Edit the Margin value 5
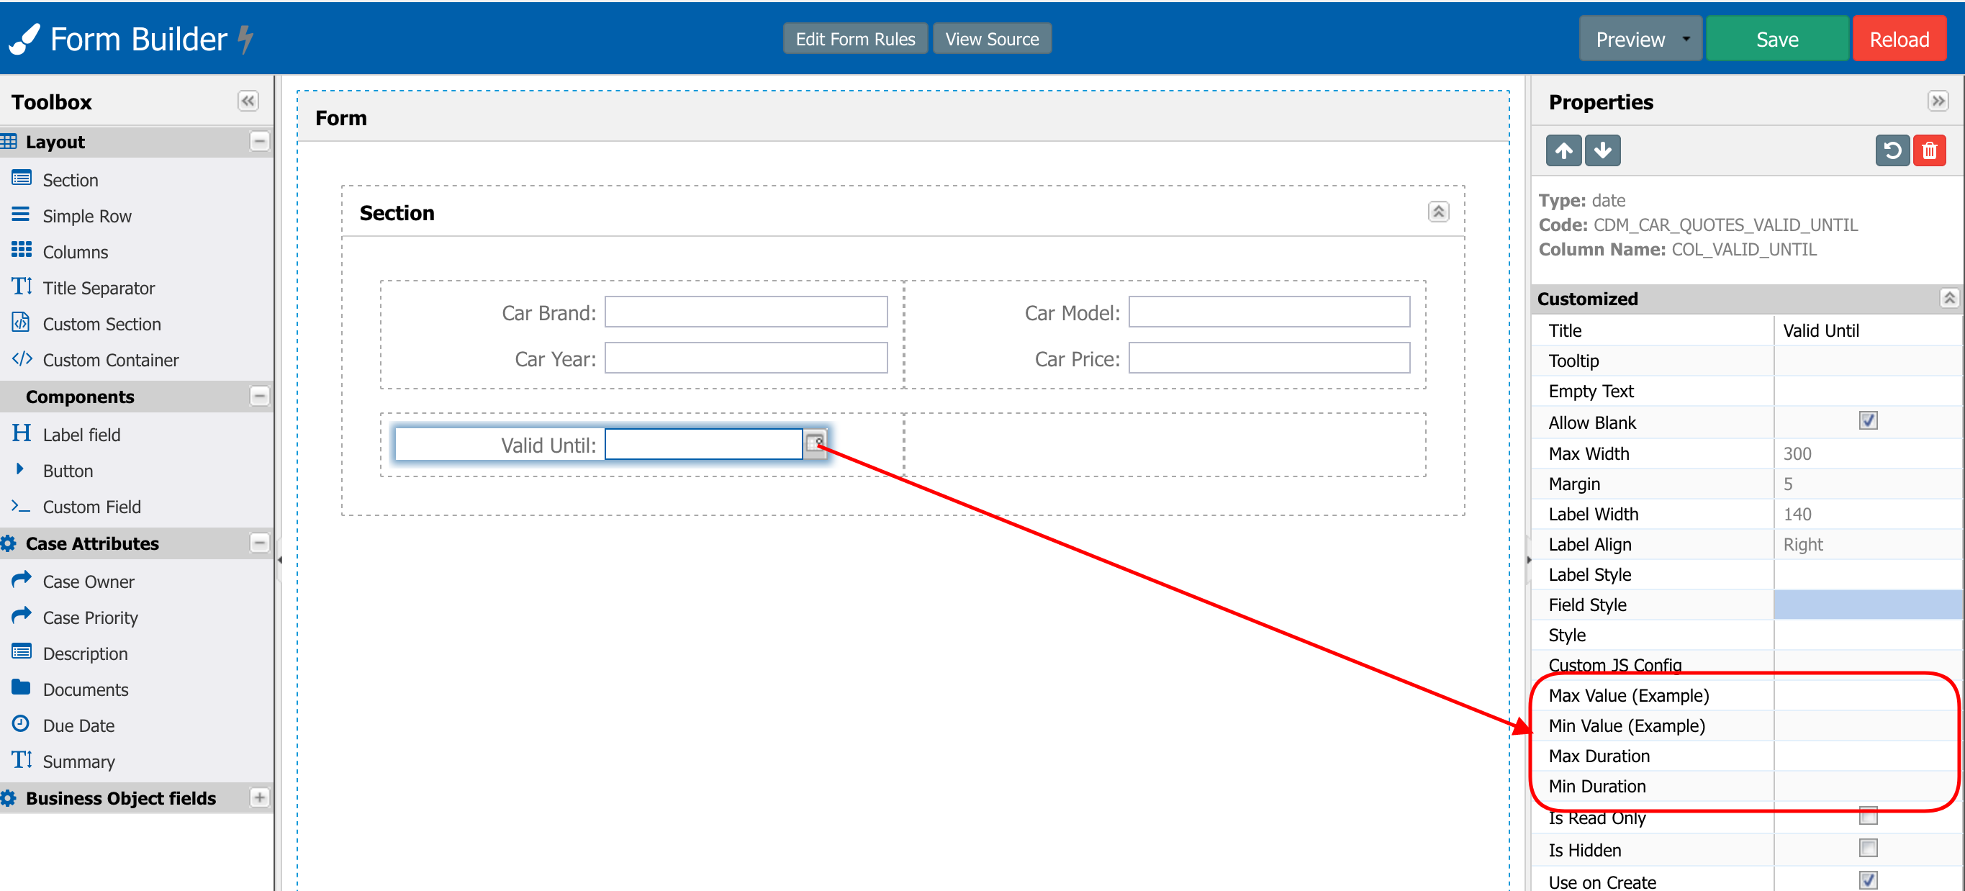 tap(1867, 484)
